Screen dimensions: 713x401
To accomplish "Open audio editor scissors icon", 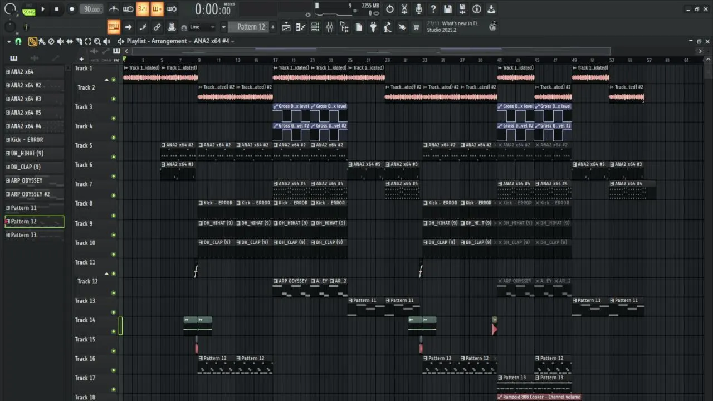I will (404, 9).
